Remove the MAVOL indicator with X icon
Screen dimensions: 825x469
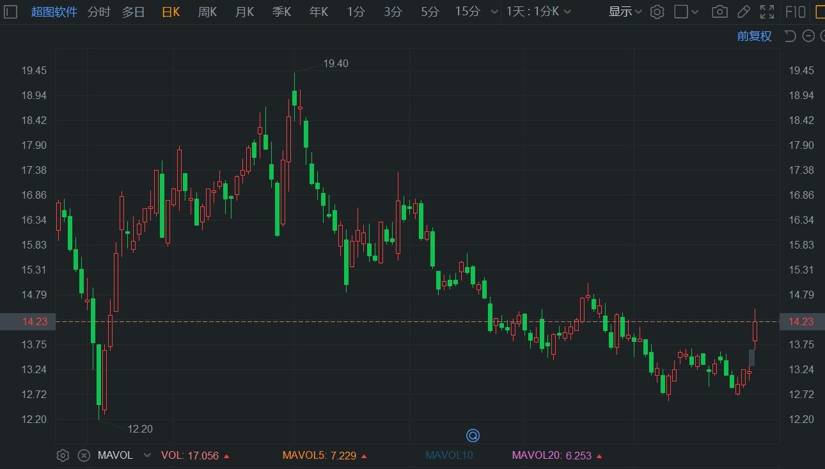(84, 456)
